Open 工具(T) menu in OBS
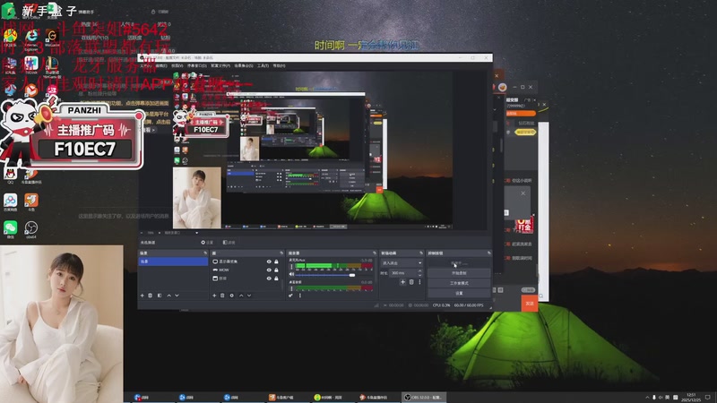This screenshot has height=403, width=717. [263, 65]
